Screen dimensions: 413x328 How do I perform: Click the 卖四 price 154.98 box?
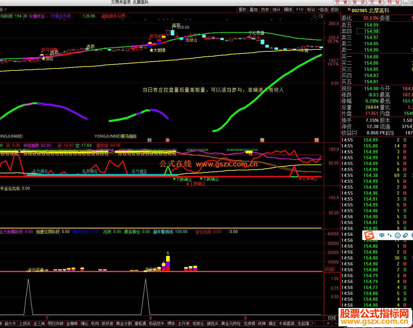[x=368, y=31]
